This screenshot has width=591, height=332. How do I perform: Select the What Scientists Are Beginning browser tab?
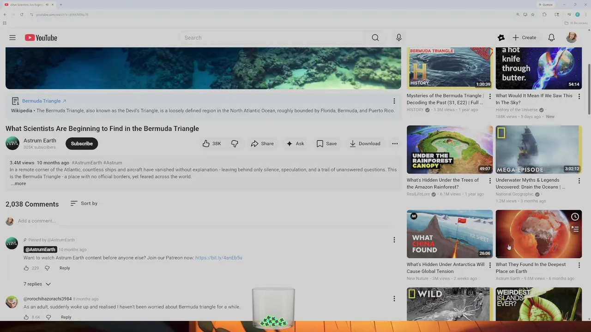pyautogui.click(x=29, y=5)
